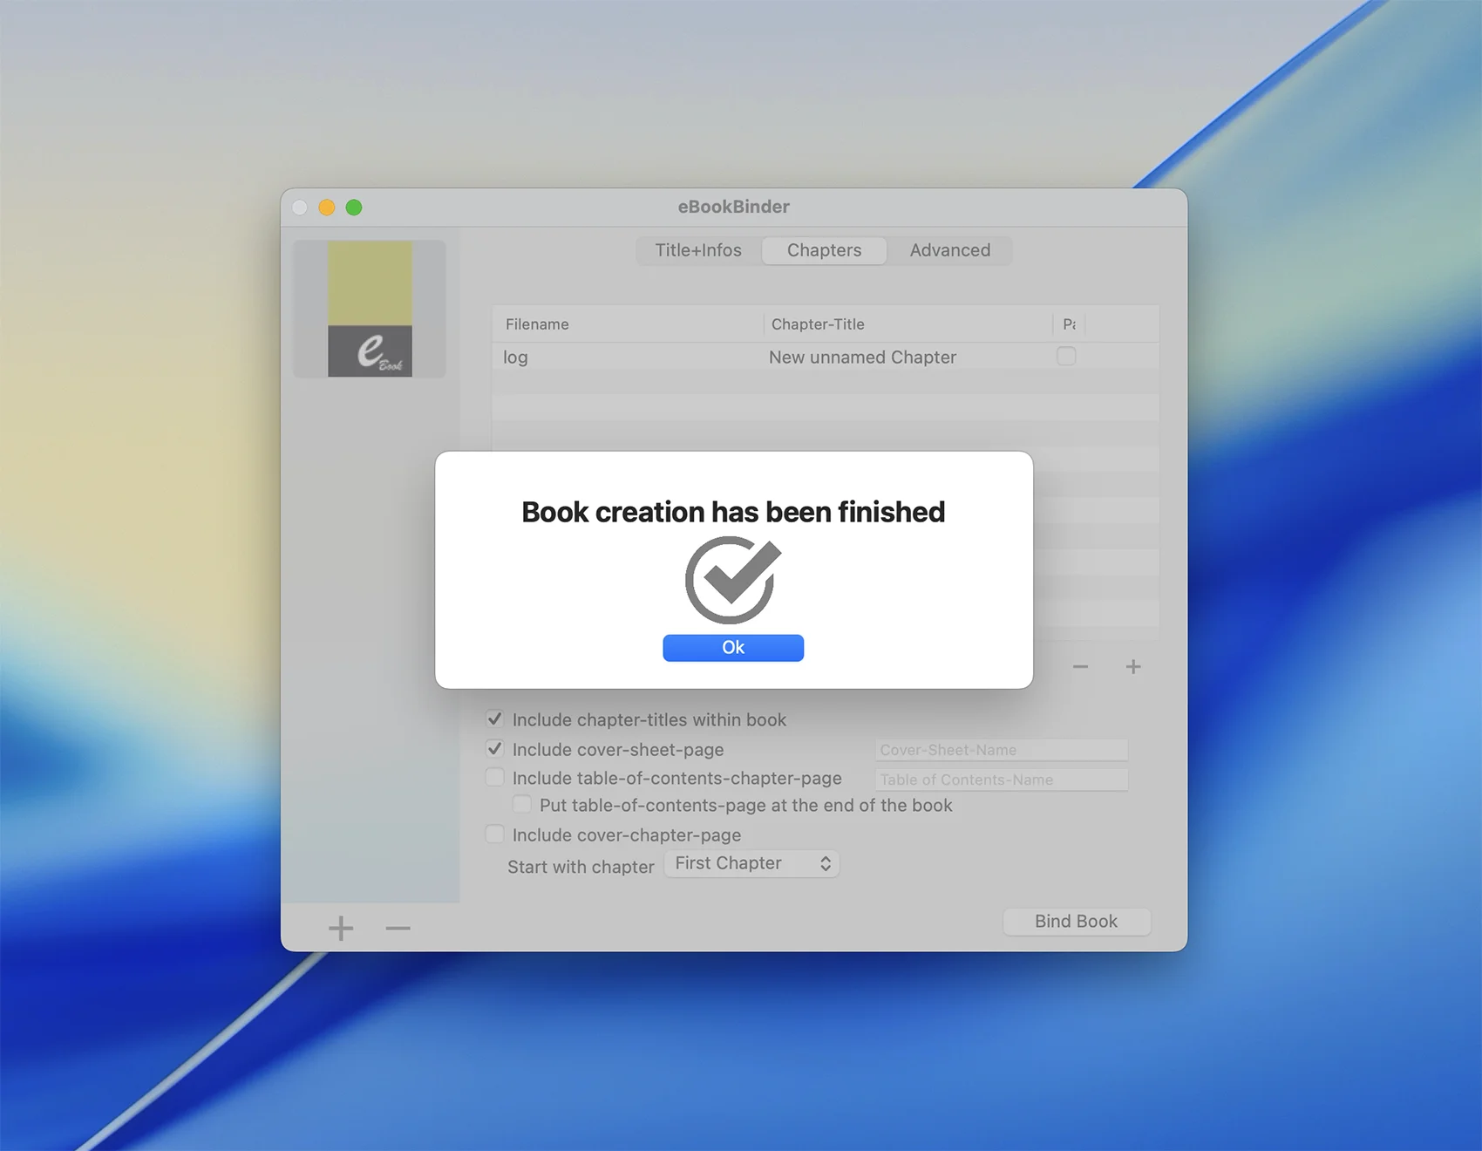This screenshot has width=1482, height=1151.
Task: Select the eBook cover thumbnail
Action: tap(370, 310)
